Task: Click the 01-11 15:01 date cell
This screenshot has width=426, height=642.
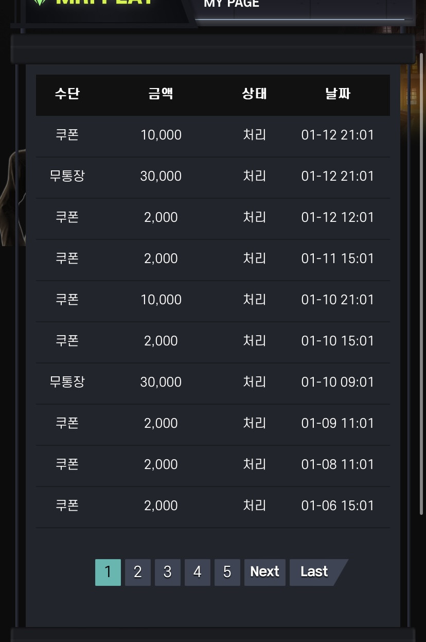Action: tap(338, 258)
